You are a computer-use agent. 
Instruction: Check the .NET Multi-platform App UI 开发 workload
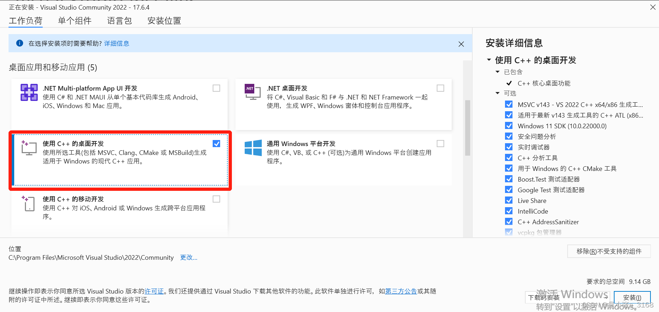(x=216, y=88)
